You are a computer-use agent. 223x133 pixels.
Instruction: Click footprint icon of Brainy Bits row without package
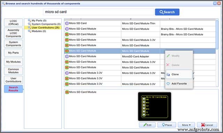pos(67,34)
